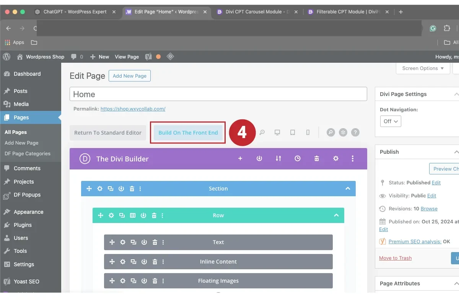Open the Screen Options dropdown

[422, 68]
